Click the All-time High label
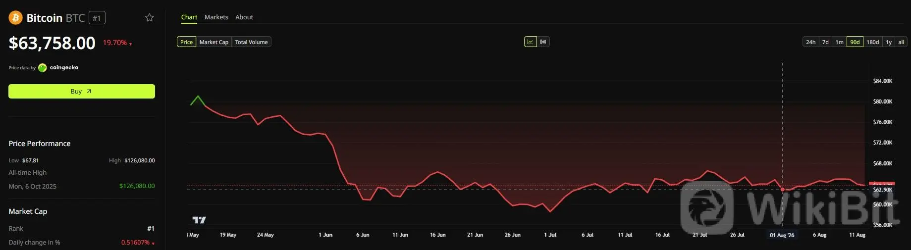The image size is (911, 250). pyautogui.click(x=28, y=173)
